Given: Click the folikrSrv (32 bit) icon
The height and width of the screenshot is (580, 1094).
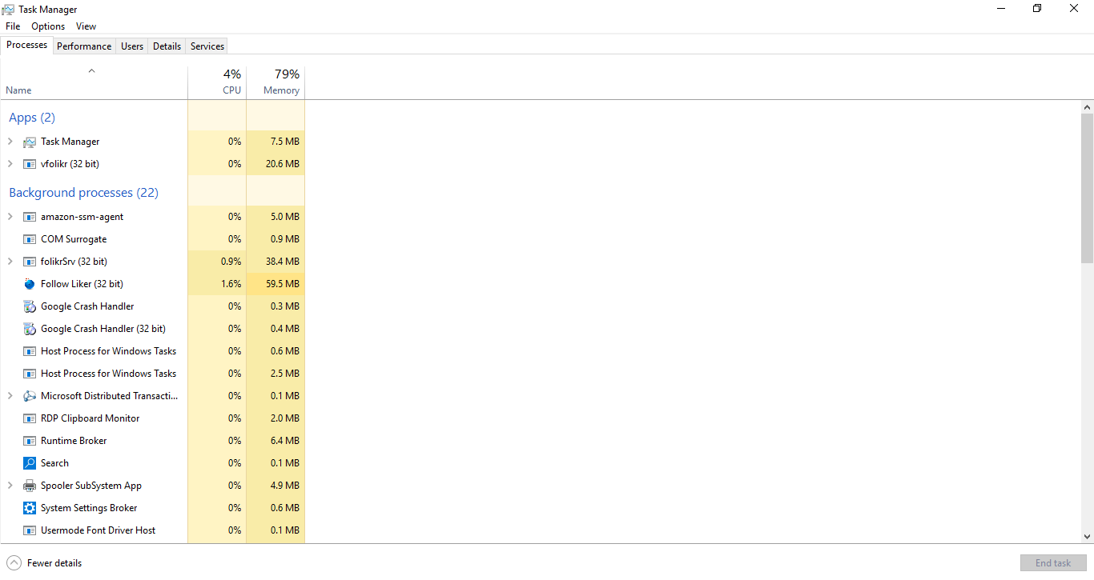Looking at the screenshot, I should [x=30, y=262].
